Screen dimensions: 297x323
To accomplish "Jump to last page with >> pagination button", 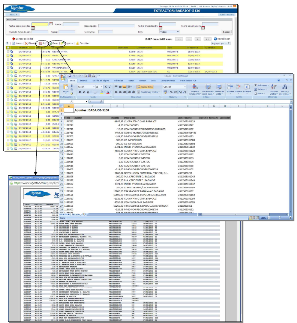I will click(x=207, y=39).
